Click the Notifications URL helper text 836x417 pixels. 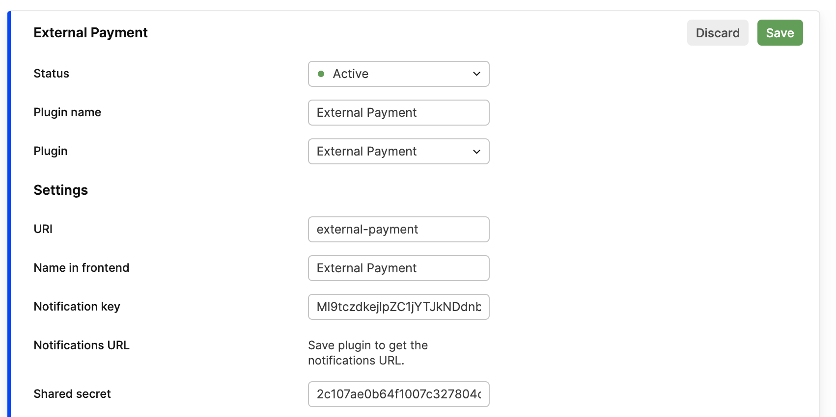pos(368,353)
